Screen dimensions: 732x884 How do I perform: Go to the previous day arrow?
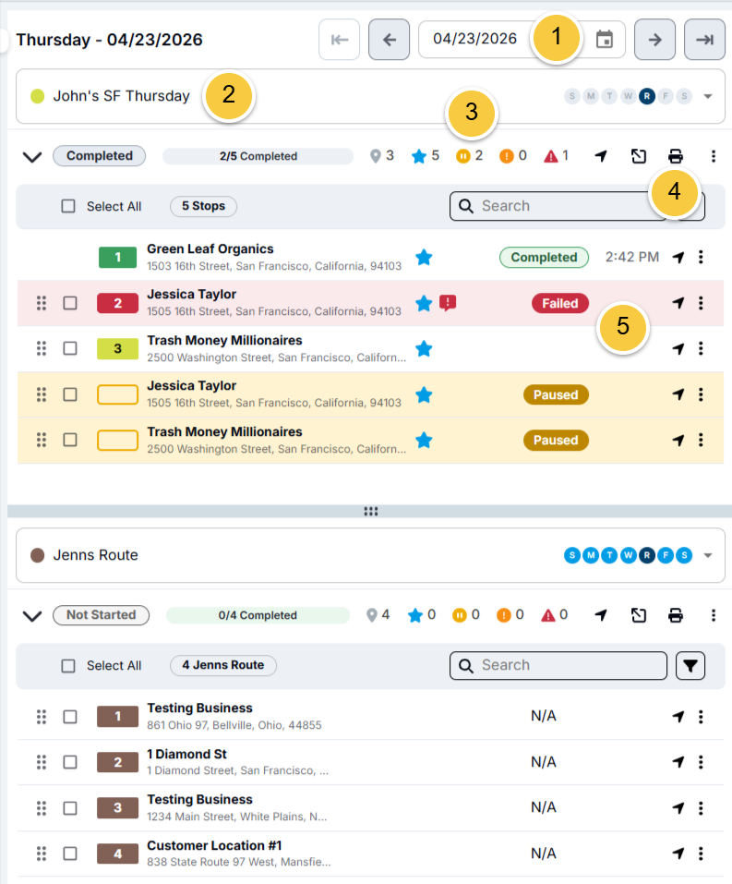(389, 40)
